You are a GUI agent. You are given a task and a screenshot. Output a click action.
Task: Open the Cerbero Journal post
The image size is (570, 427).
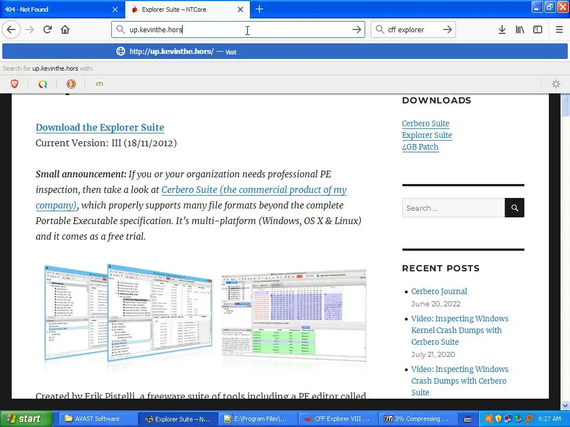pyautogui.click(x=439, y=291)
